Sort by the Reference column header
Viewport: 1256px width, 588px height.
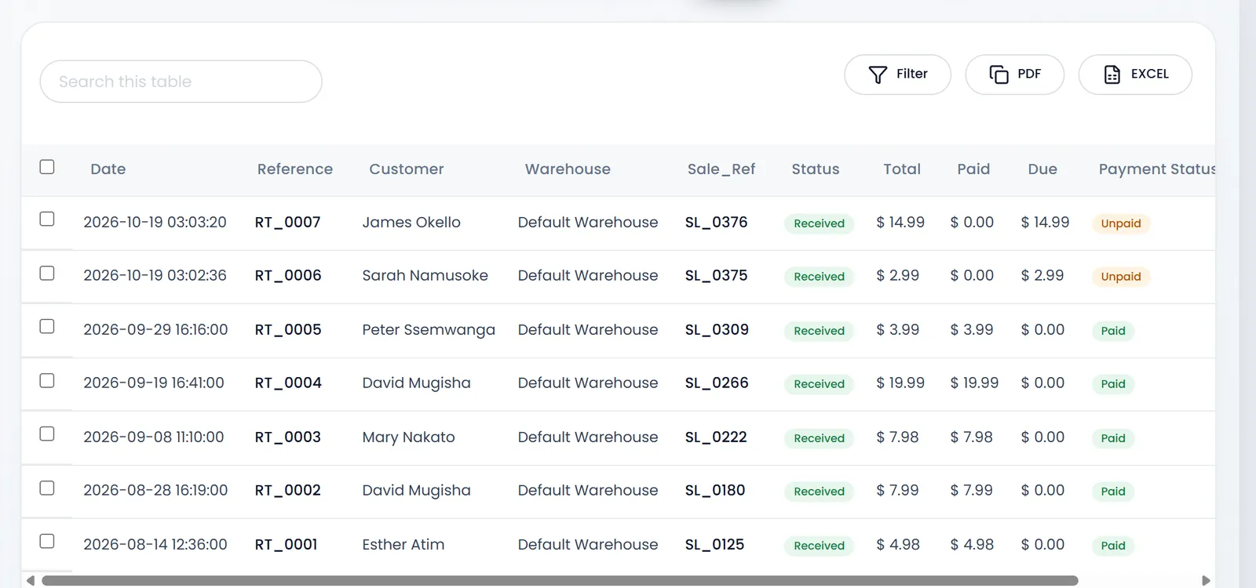(295, 169)
